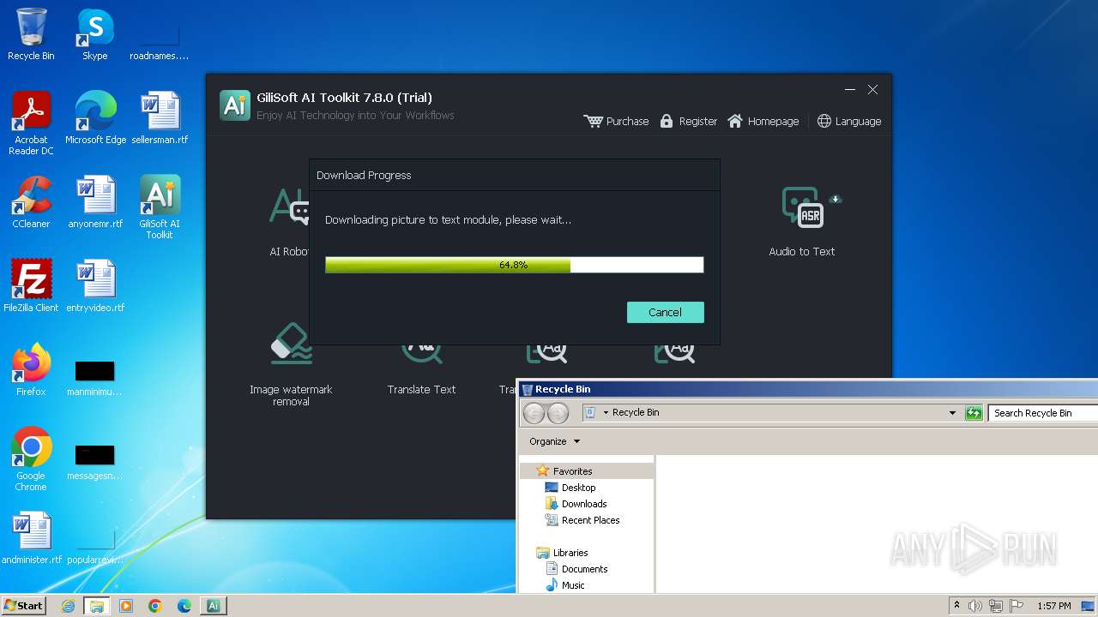Screen dimensions: 1098x617
Task: Open the AI Robot tool
Action: (289, 222)
